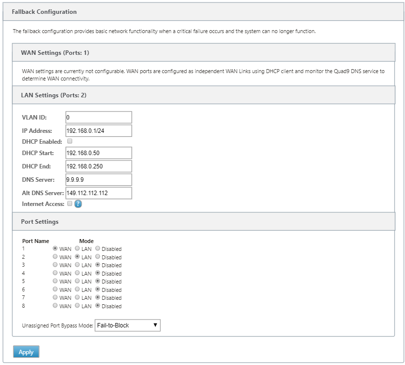Click the Mode column heading

pyautogui.click(x=86, y=241)
